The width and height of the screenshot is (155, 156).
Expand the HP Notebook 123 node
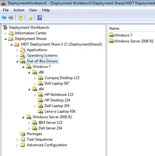[35, 95]
